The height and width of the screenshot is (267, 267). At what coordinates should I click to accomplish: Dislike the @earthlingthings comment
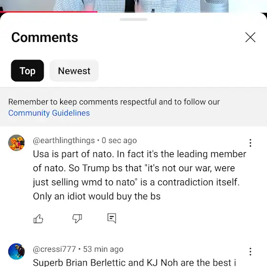coord(77,219)
